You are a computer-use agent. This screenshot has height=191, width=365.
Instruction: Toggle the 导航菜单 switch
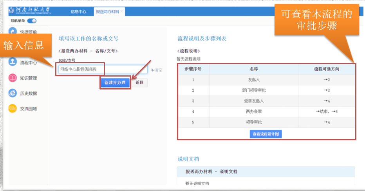point(32,21)
